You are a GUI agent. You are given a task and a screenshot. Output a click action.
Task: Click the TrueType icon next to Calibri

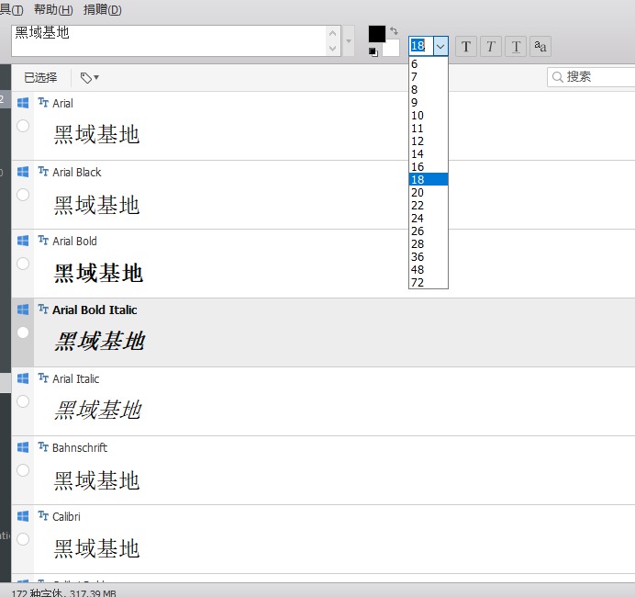[43, 515]
